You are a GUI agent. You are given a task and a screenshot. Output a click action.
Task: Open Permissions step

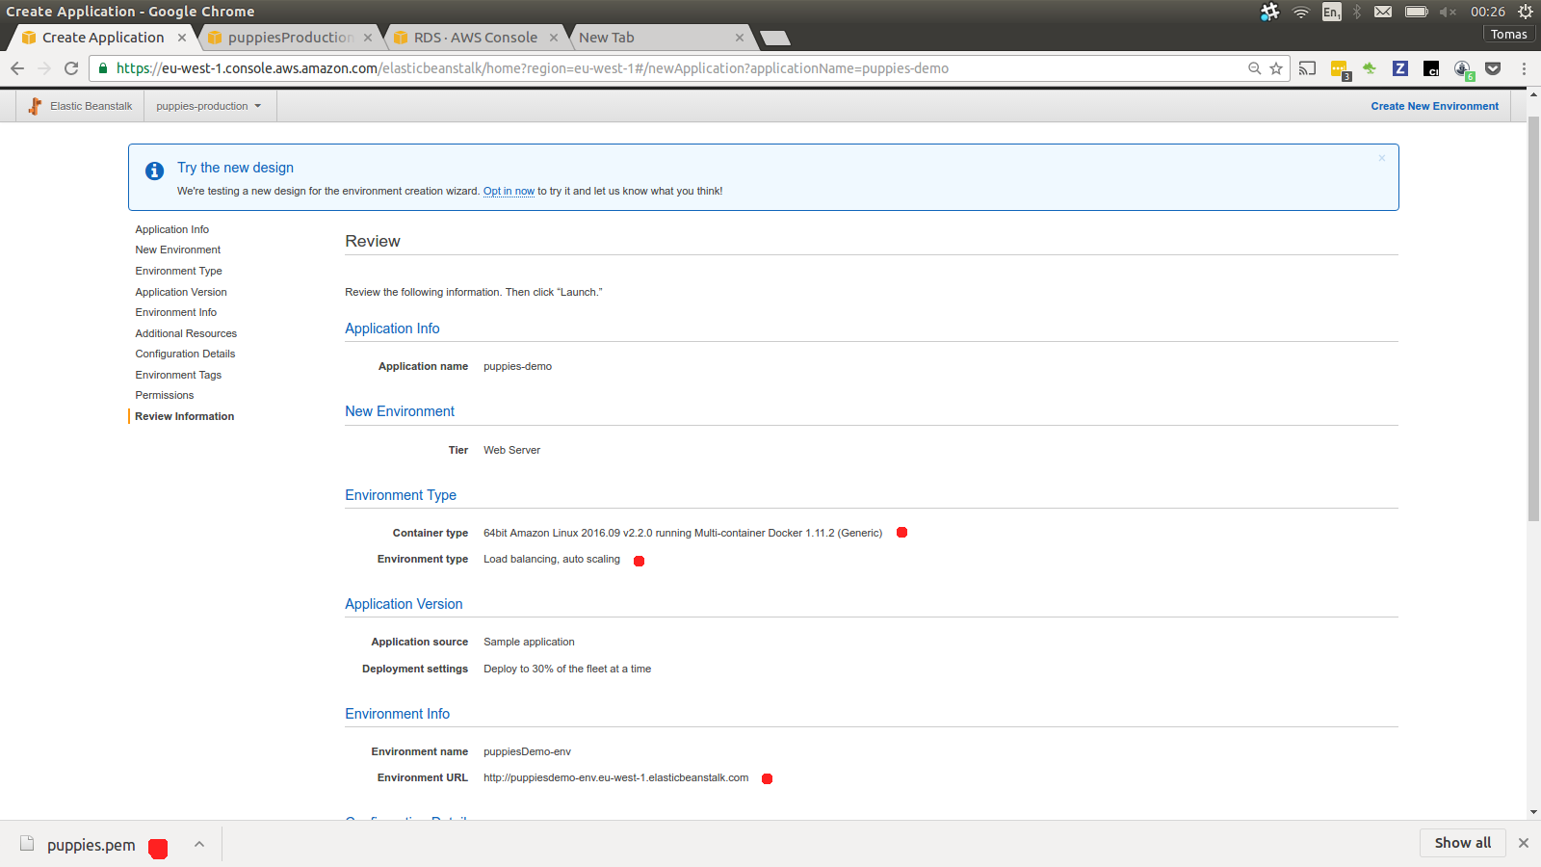pyautogui.click(x=164, y=395)
